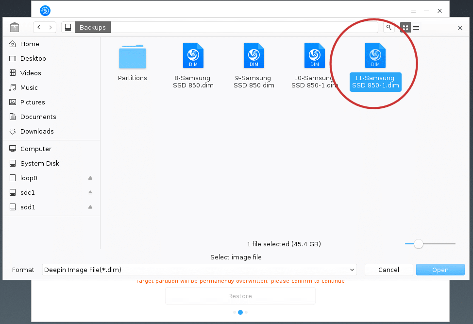The height and width of the screenshot is (324, 473).
Task: Go to Home in sidebar
Action: 51,44
